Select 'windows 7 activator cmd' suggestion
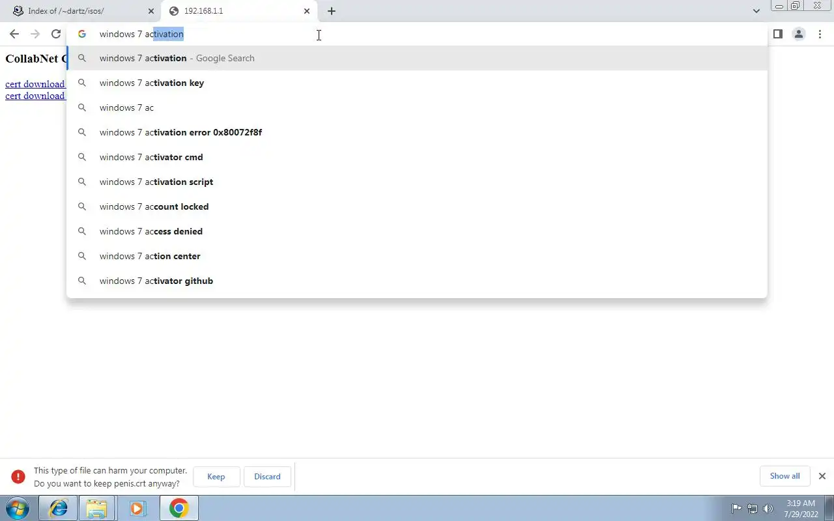The width and height of the screenshot is (834, 521). click(417, 157)
